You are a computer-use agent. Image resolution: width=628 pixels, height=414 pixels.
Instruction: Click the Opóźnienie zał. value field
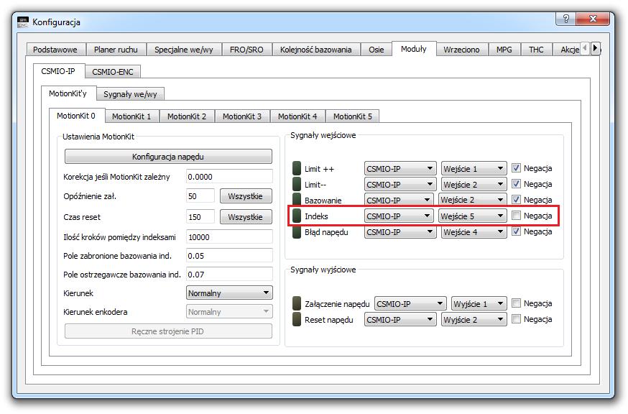point(200,196)
